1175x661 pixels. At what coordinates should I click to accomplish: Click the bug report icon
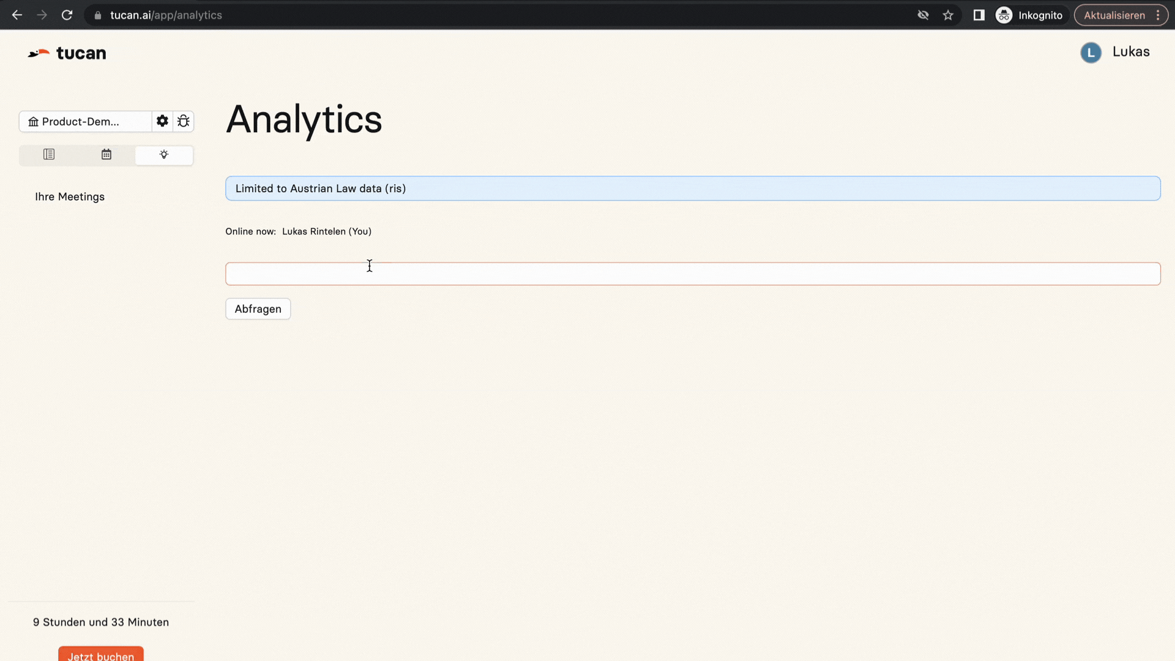click(184, 121)
